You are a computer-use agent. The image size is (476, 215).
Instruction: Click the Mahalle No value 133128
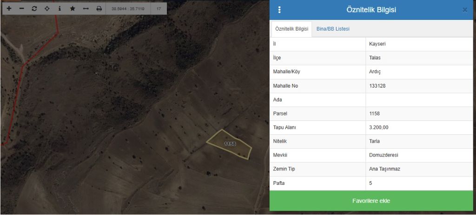[377, 86]
